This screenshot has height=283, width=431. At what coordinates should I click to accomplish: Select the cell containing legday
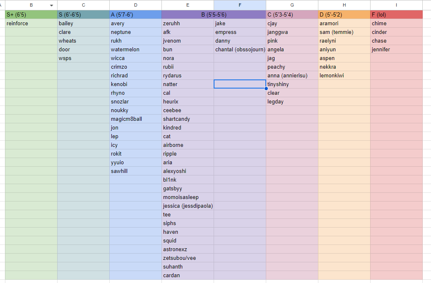pyautogui.click(x=292, y=102)
